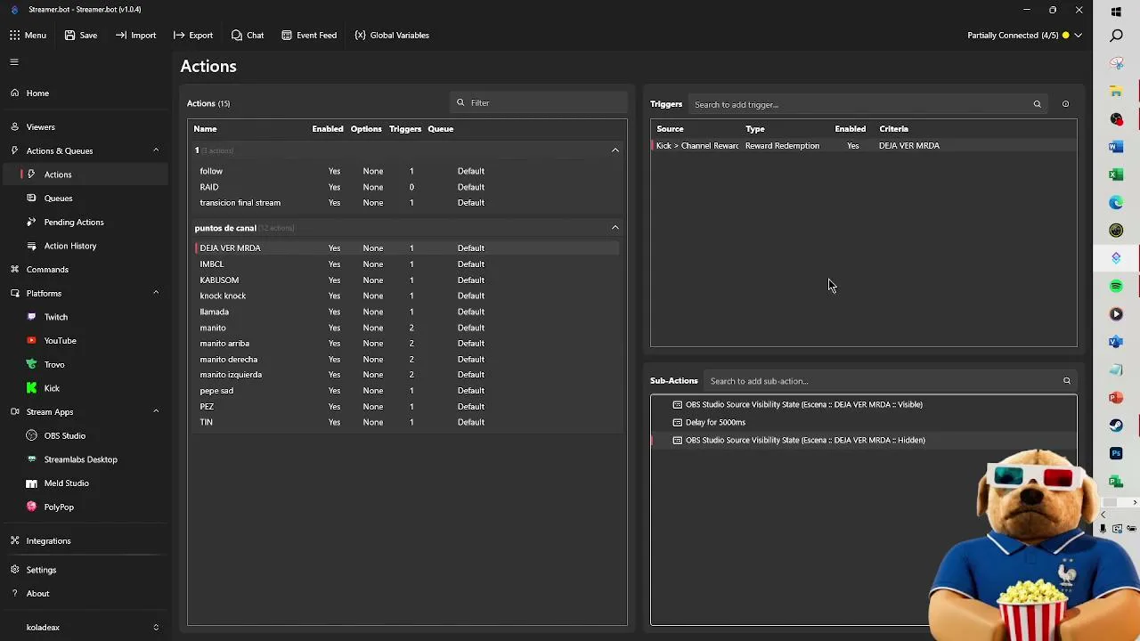Select the "KABUSOM" action

point(406,280)
